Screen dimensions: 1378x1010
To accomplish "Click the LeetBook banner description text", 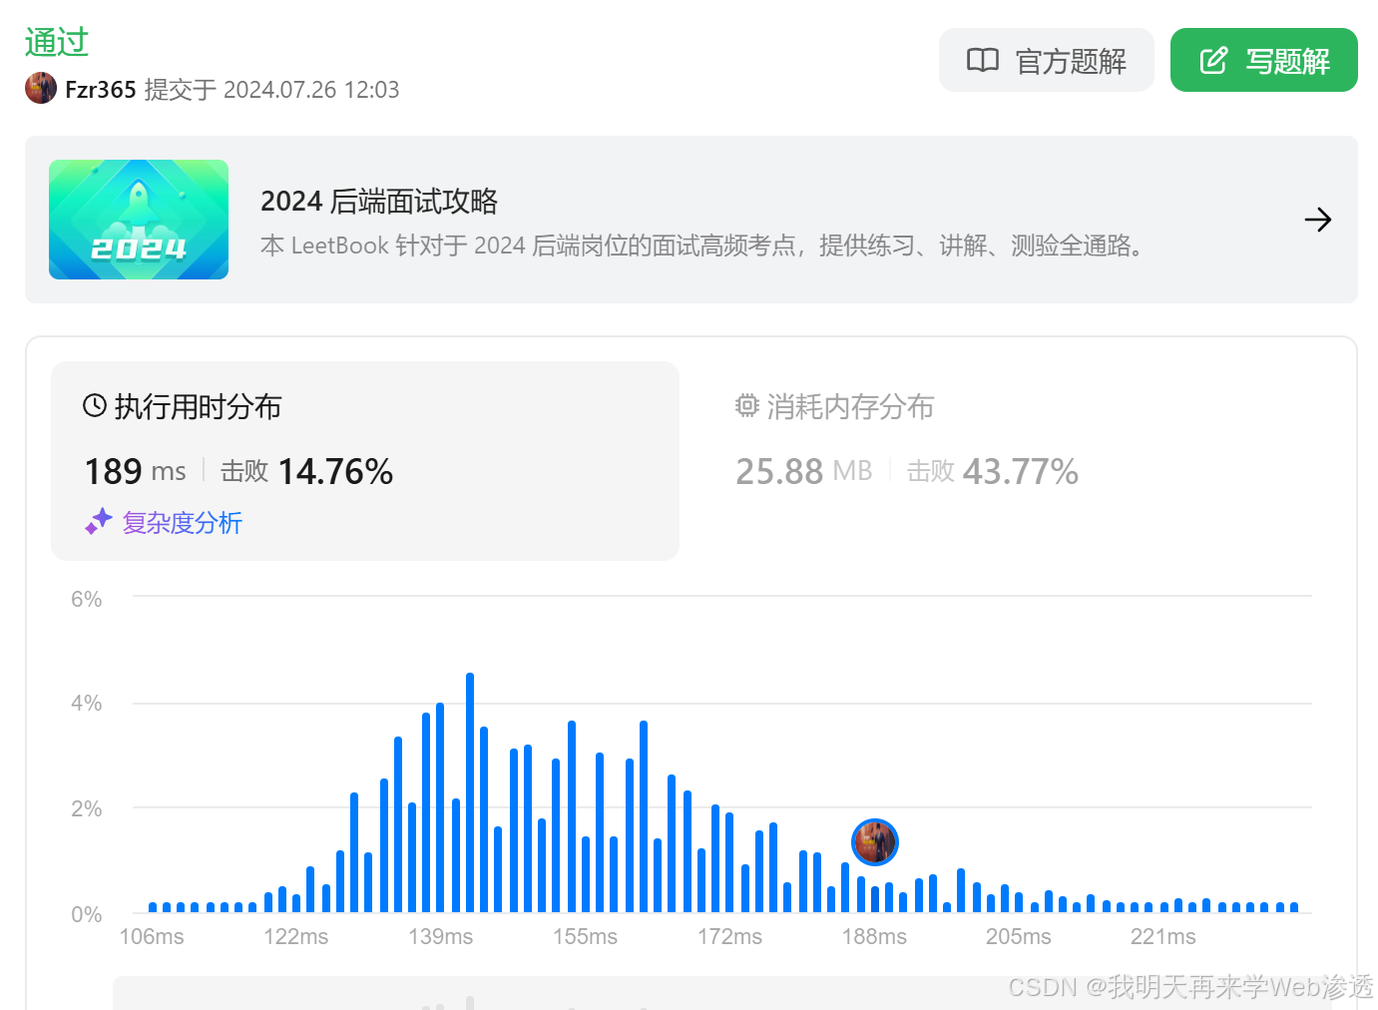I will coord(705,246).
